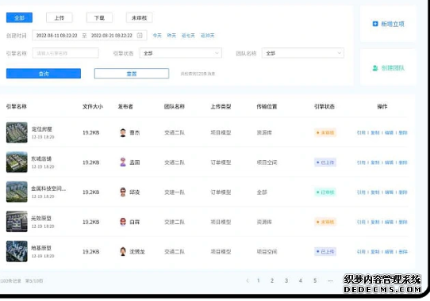Click the 重置 reset button
Viewport: 430px width, 301px height.
tap(132, 74)
